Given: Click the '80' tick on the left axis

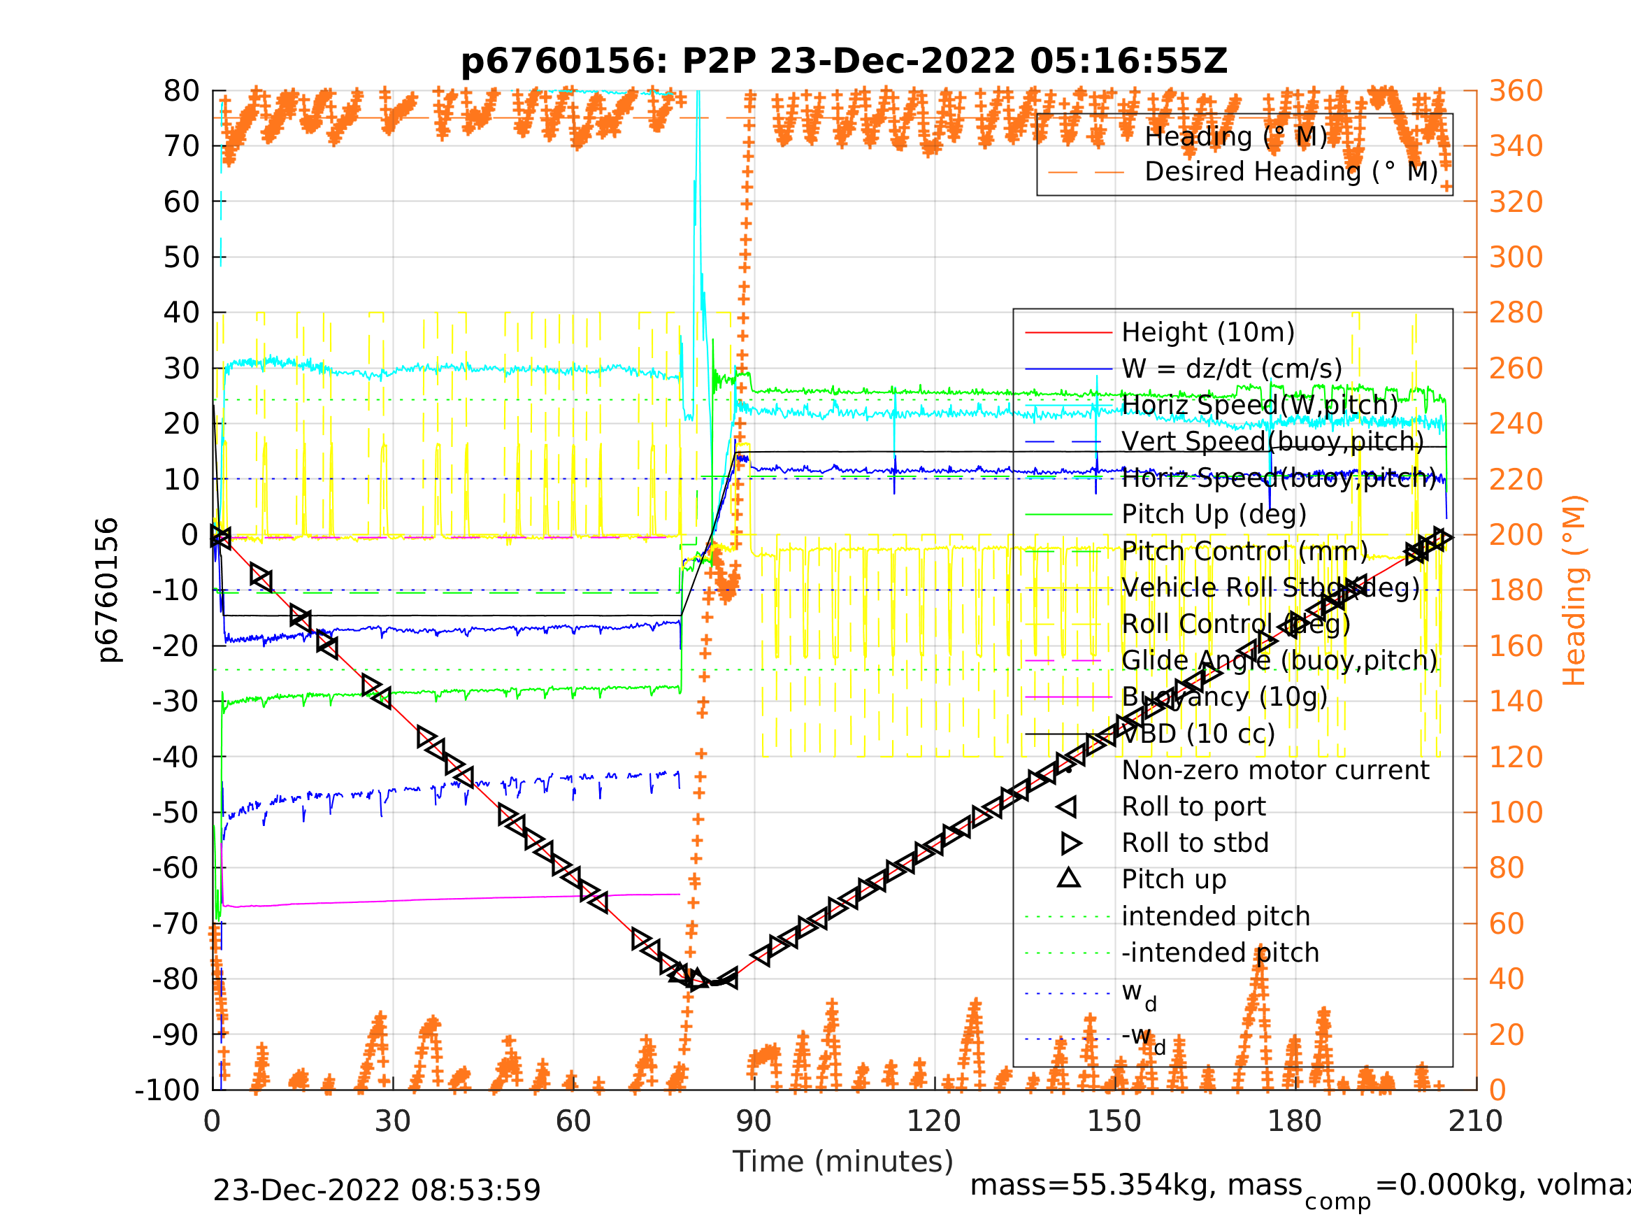Looking at the screenshot, I should (x=181, y=91).
